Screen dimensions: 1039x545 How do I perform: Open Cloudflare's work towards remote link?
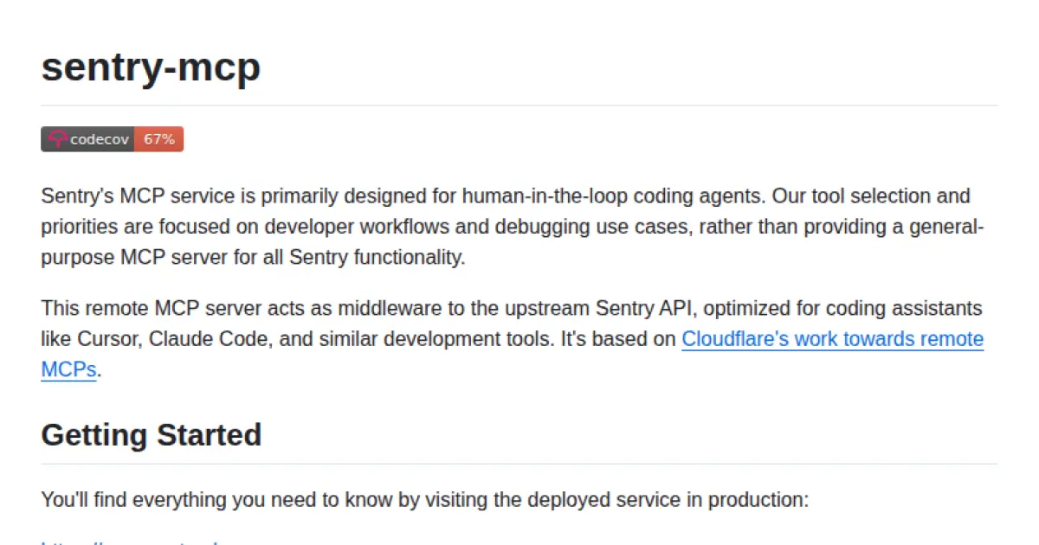(832, 339)
